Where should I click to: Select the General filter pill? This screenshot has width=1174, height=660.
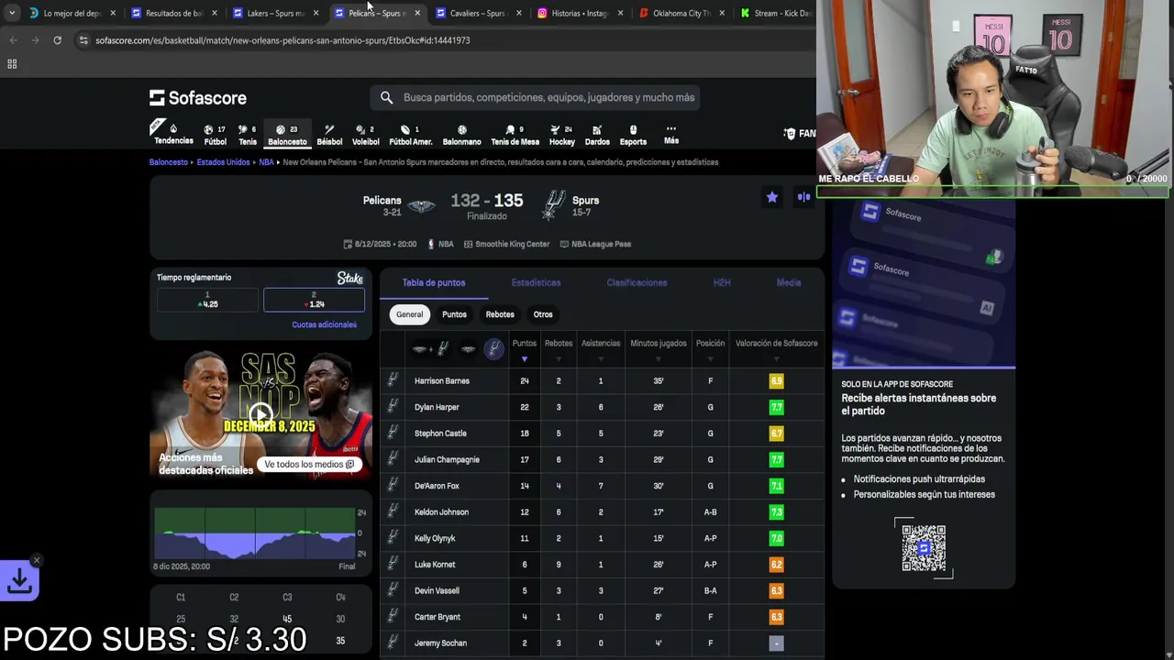click(x=409, y=314)
